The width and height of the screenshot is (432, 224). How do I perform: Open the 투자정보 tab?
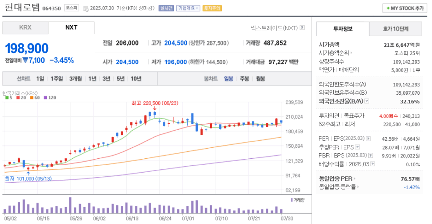tap(343, 29)
